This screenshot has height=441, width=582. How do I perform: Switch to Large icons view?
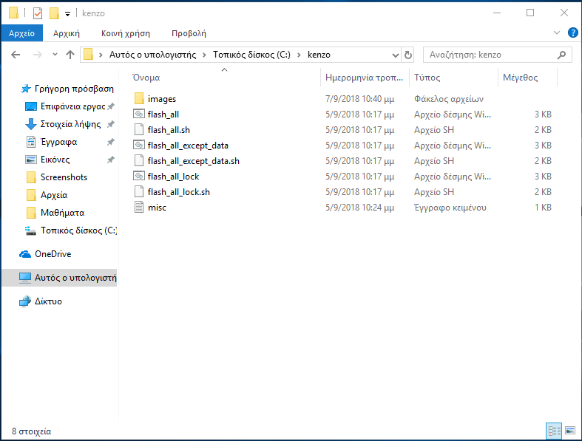coord(570,430)
